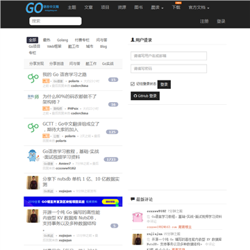Select 酷工作 in the top category row
The height and width of the screenshot is (250, 250).
(x=74, y=47)
